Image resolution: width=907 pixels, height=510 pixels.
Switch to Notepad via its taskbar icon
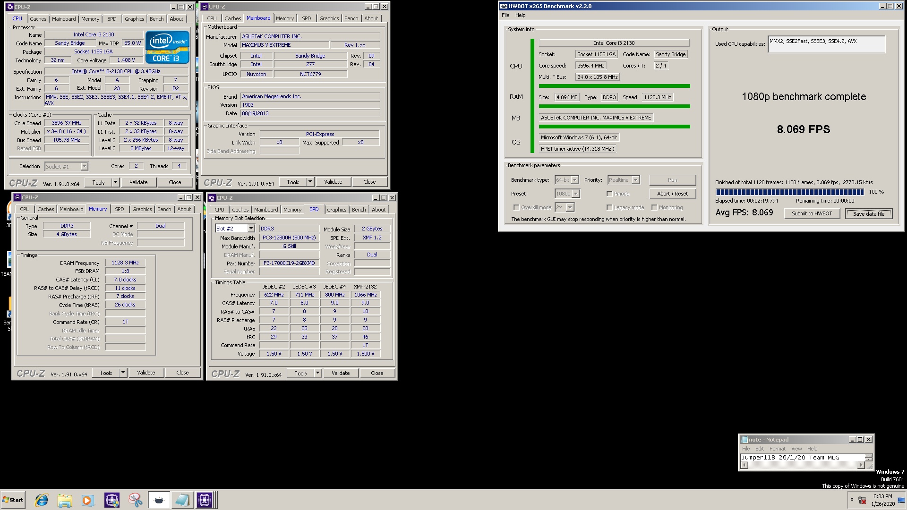[x=182, y=500]
